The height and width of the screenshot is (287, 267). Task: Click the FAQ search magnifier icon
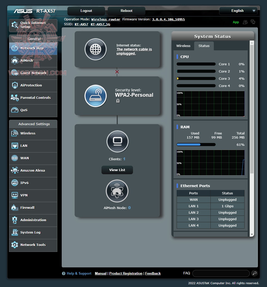coord(254,273)
